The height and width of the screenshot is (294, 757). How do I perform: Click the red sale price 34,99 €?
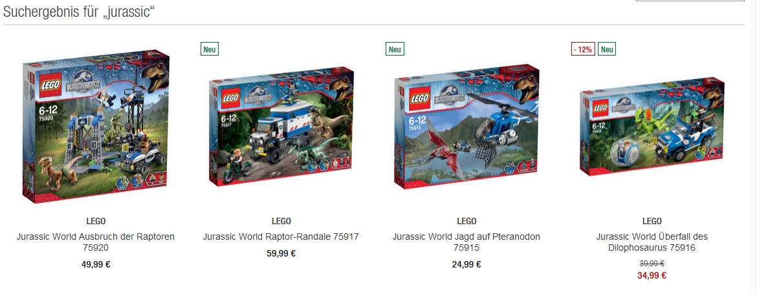tap(652, 276)
